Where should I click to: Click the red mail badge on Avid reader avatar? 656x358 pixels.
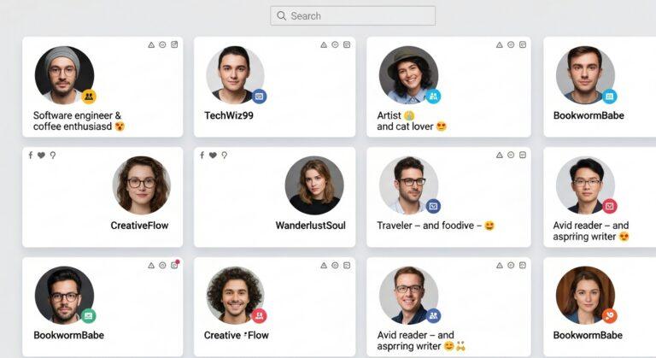coord(610,206)
